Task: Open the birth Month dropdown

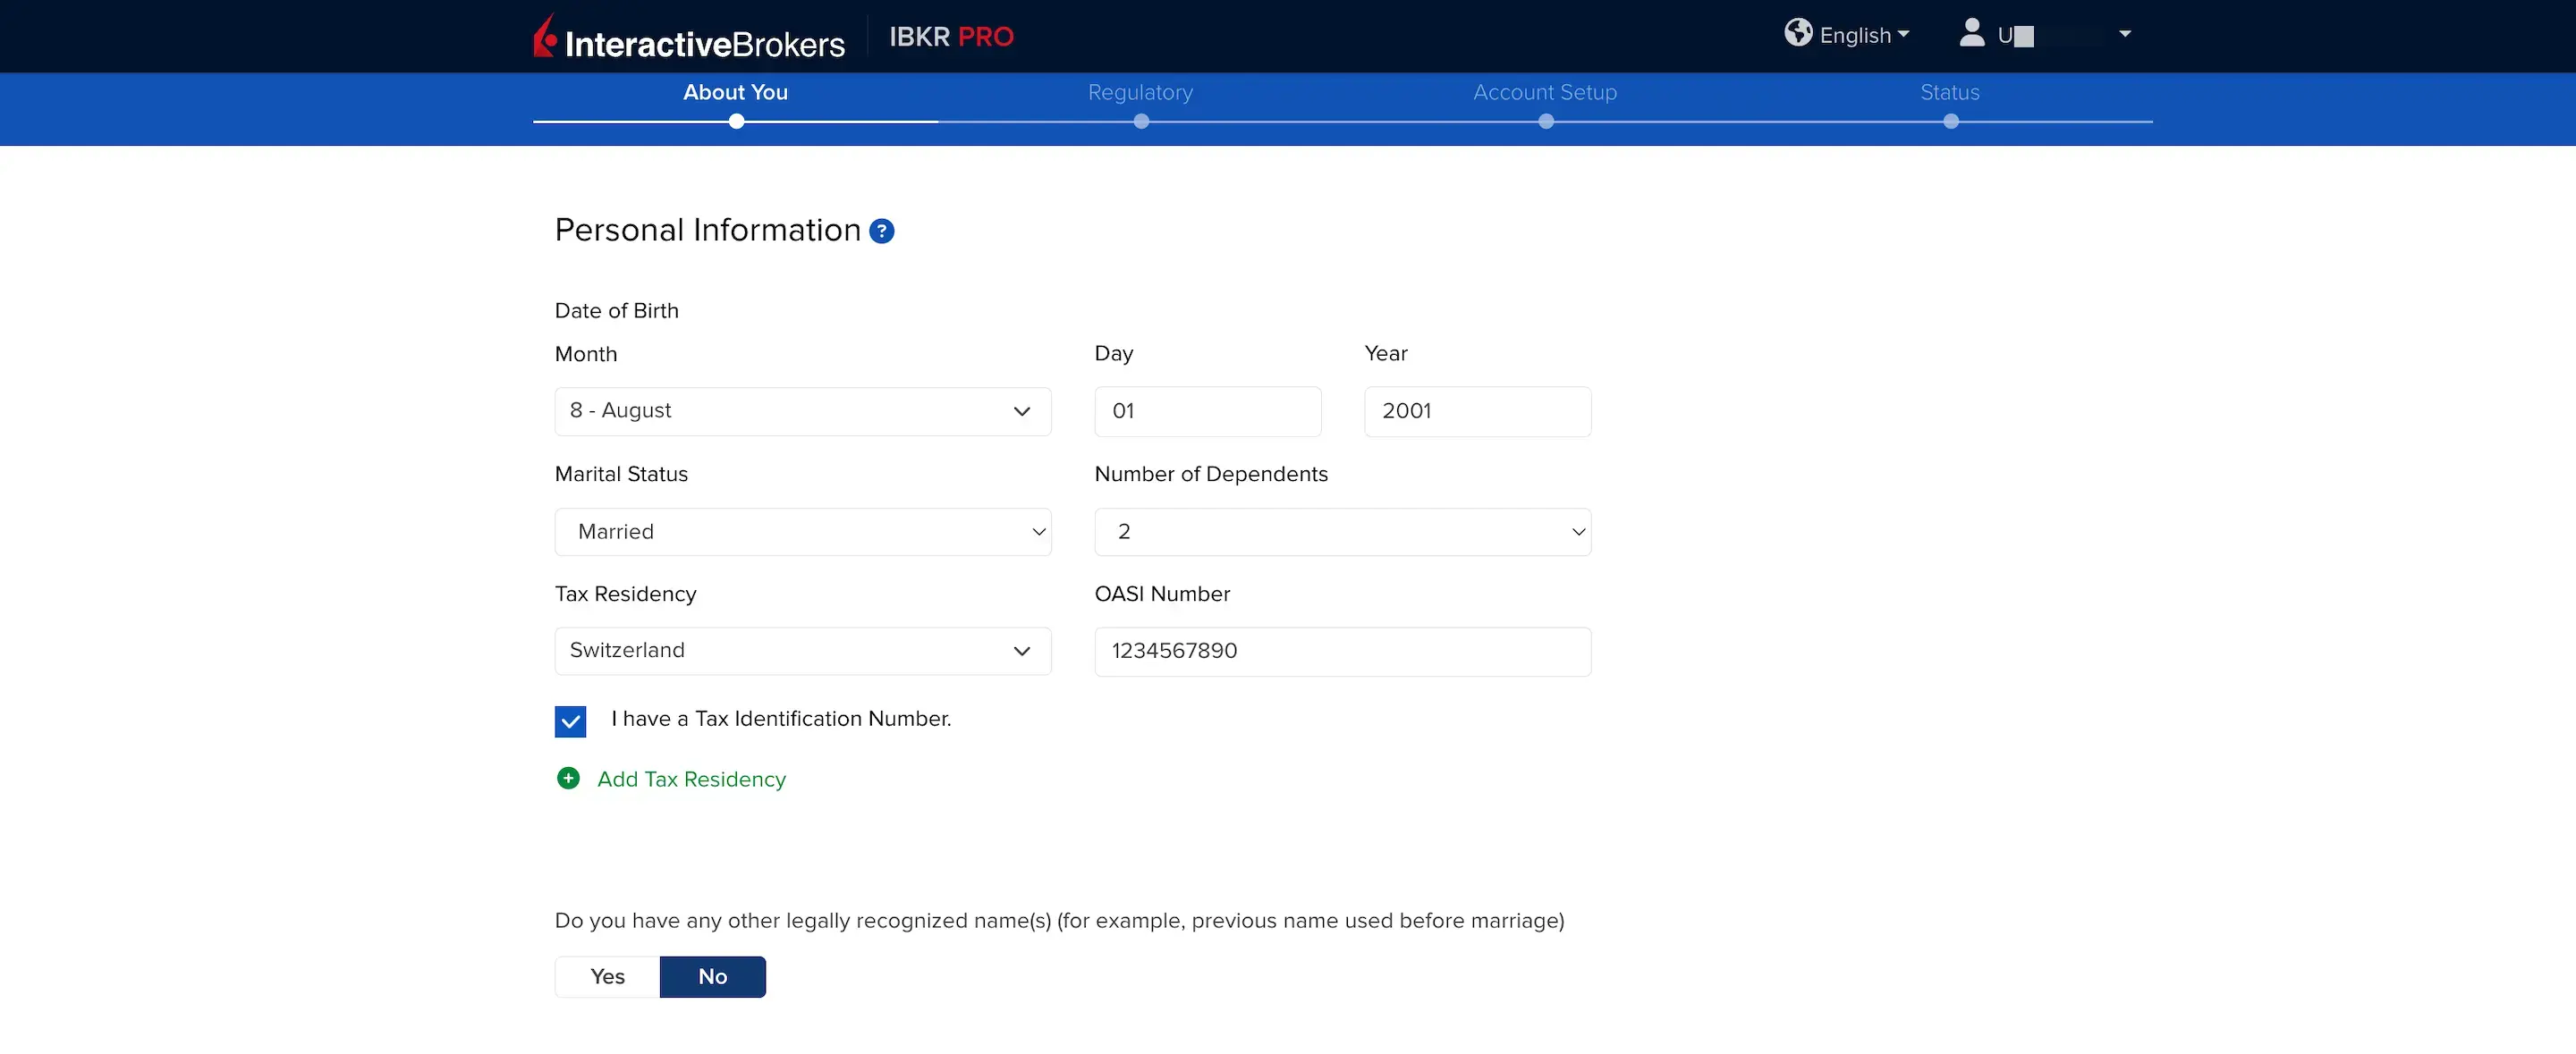Action: [x=802, y=411]
